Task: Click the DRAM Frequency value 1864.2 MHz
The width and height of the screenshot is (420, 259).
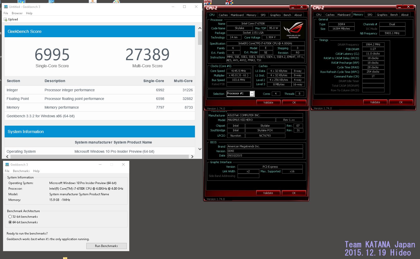Action: coord(373,44)
